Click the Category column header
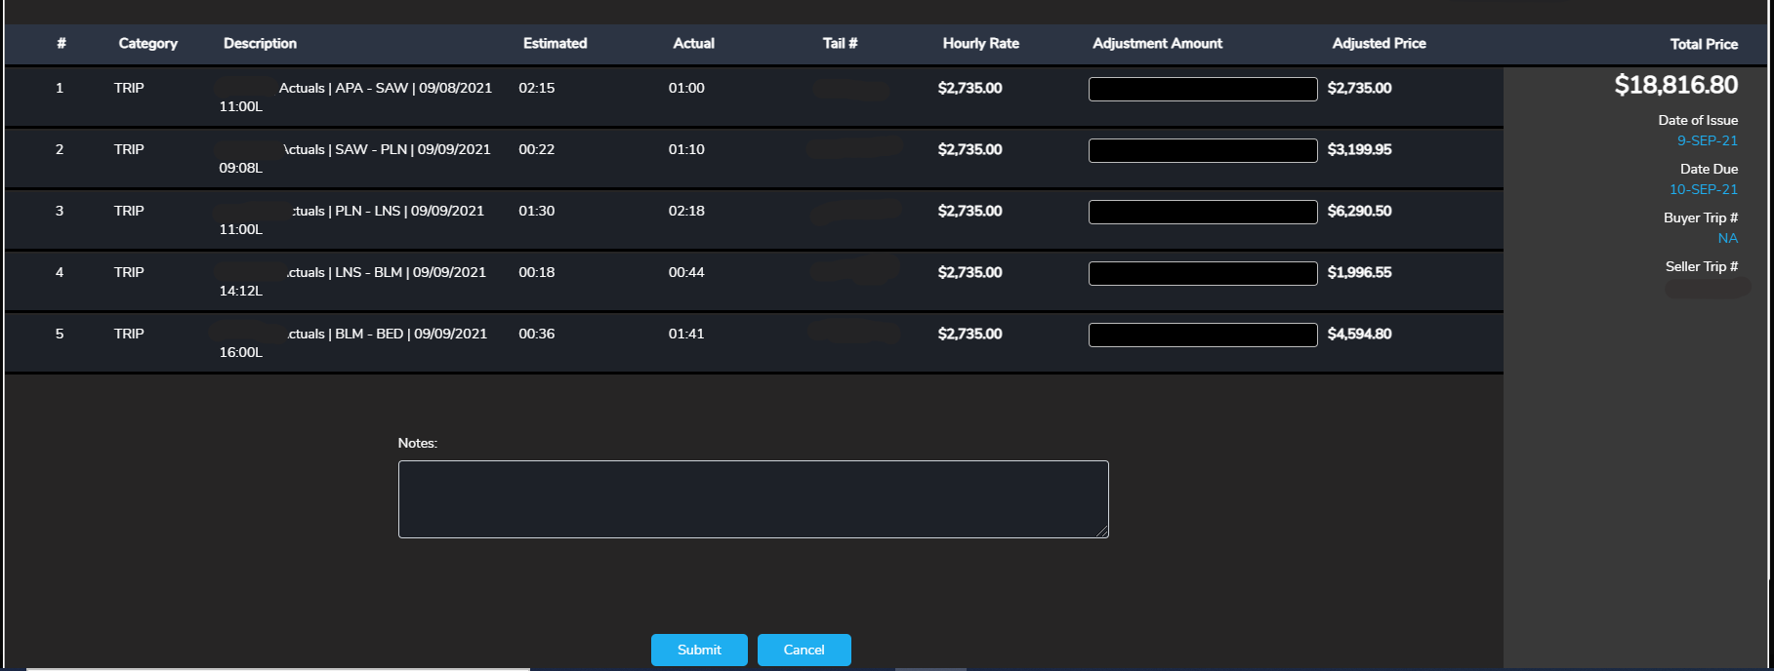Image resolution: width=1774 pixels, height=671 pixels. point(147,43)
